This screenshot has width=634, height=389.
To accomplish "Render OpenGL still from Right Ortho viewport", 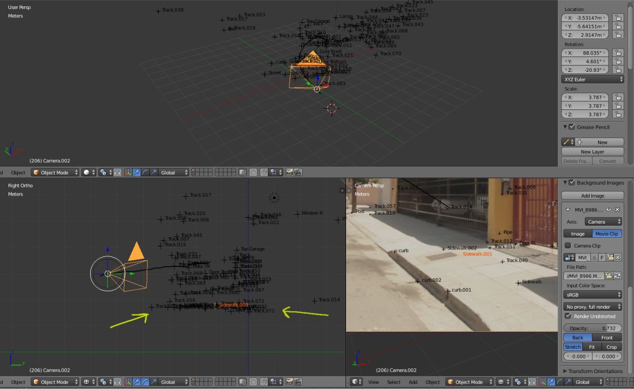I will coord(289,382).
